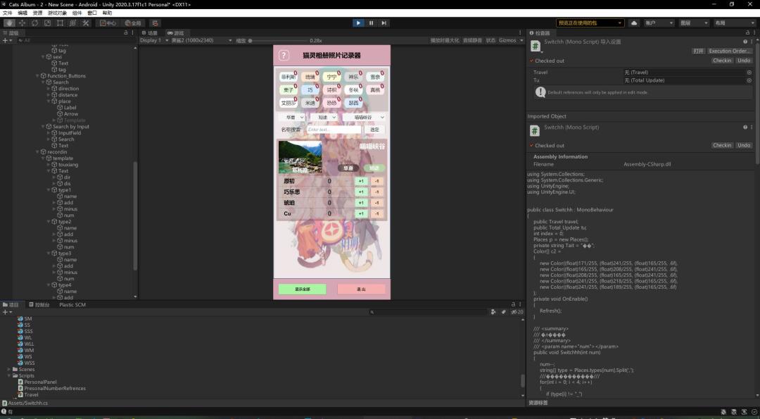Viewport: 760px width, 419px height.
Task: Switch to the Console tab
Action: [x=39, y=305]
